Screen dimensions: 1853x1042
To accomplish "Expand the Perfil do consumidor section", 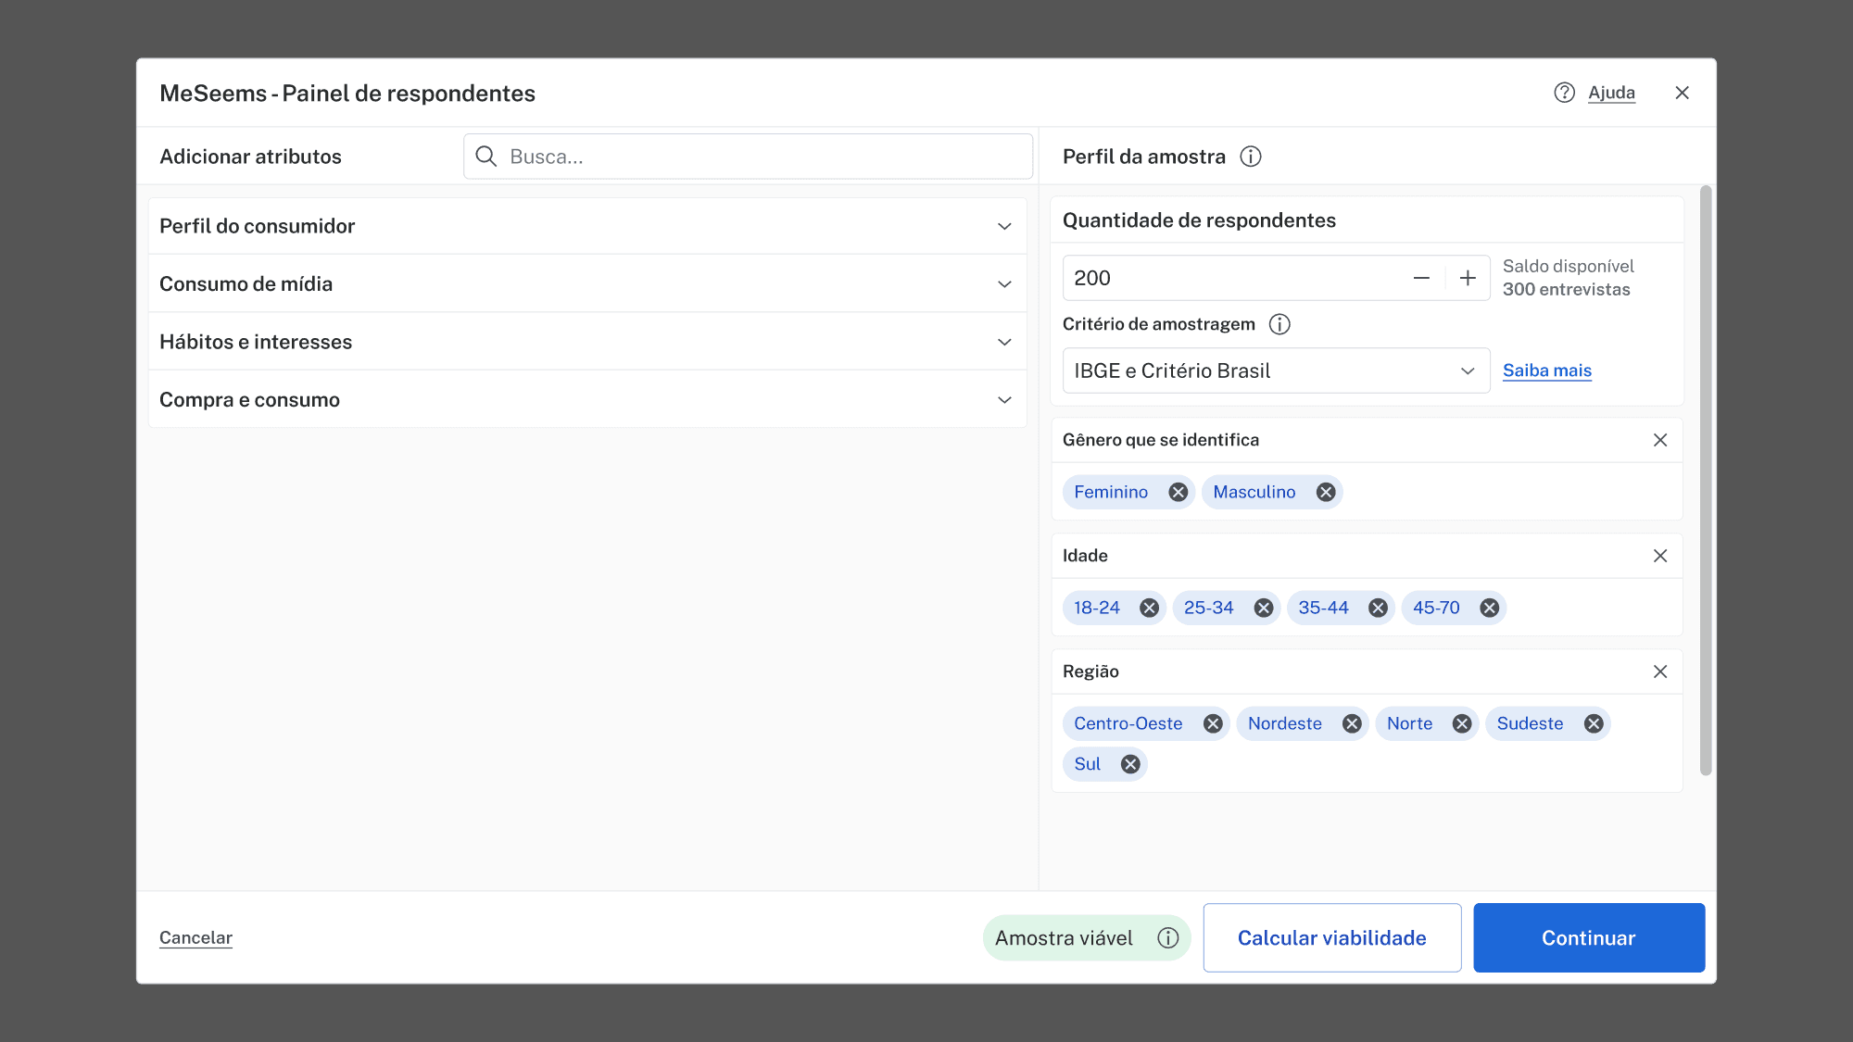I will [x=1004, y=225].
